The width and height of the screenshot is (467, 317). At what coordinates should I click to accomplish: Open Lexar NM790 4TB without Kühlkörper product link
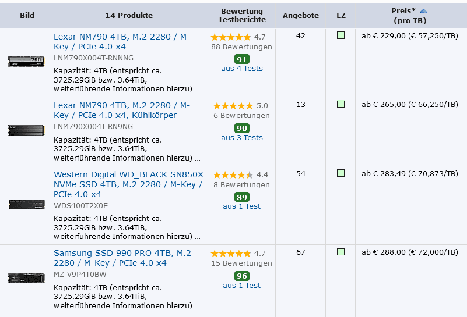122,42
